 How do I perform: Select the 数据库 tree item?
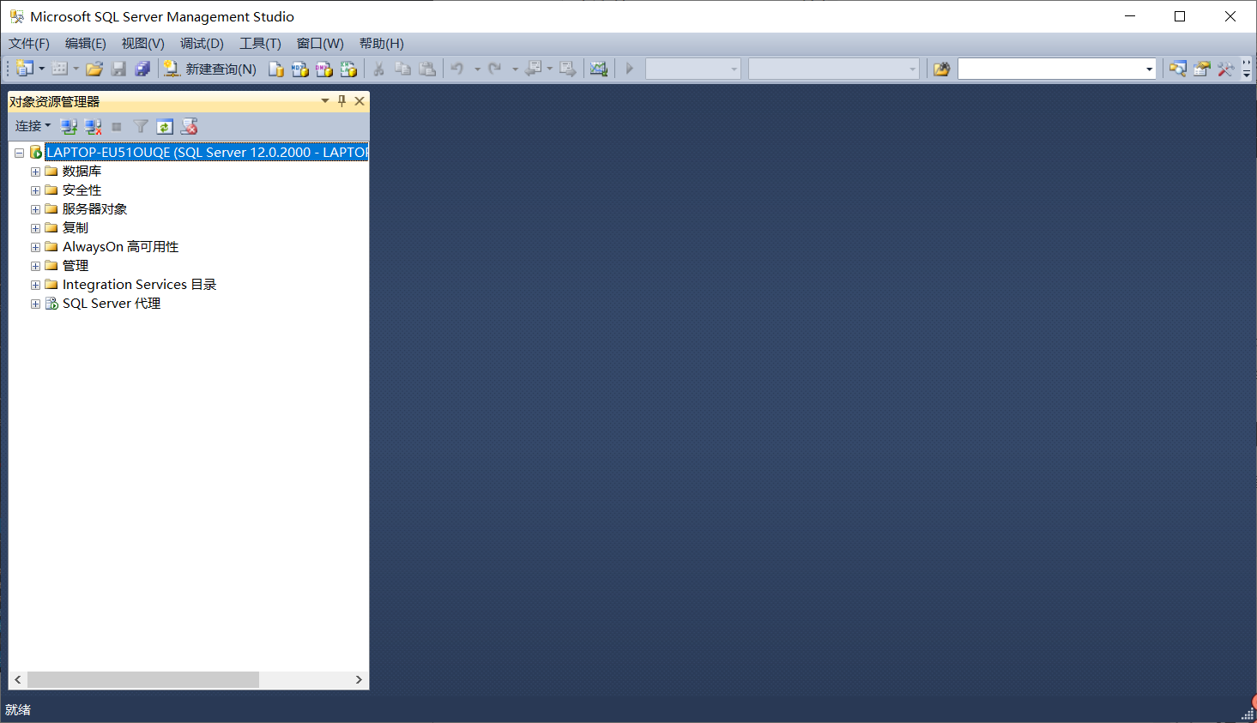tap(82, 172)
